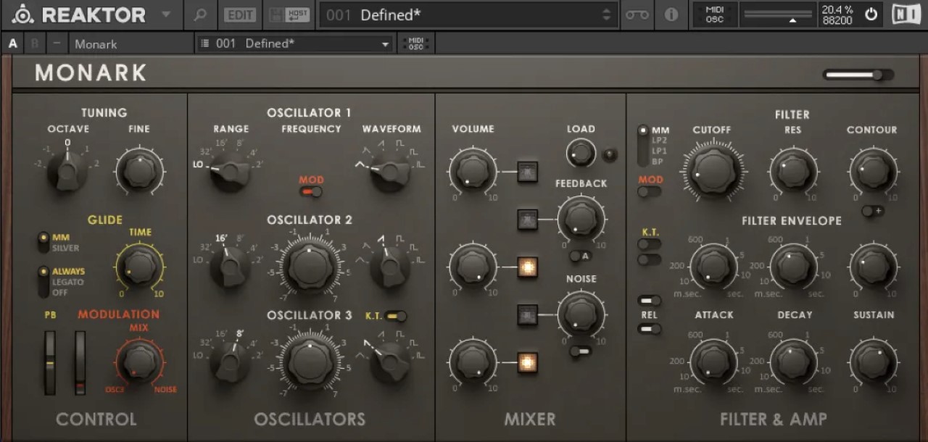Toggle the REL switch above the REL label

pos(650,301)
